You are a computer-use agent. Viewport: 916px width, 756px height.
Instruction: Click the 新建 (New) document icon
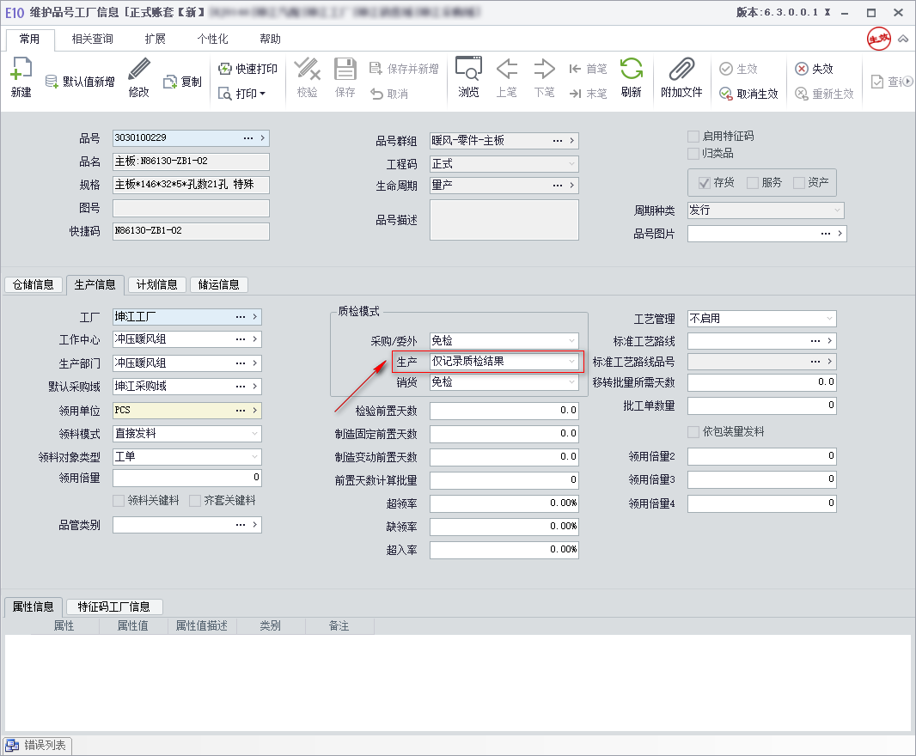pos(21,70)
